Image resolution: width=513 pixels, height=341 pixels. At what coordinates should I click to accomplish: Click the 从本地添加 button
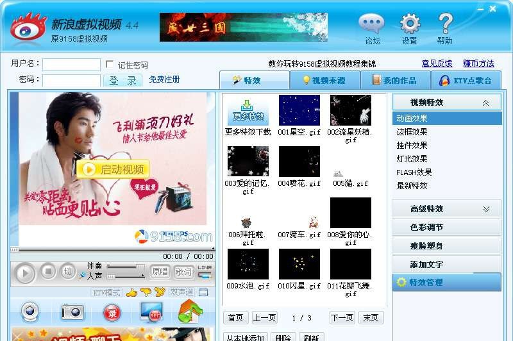[246, 337]
